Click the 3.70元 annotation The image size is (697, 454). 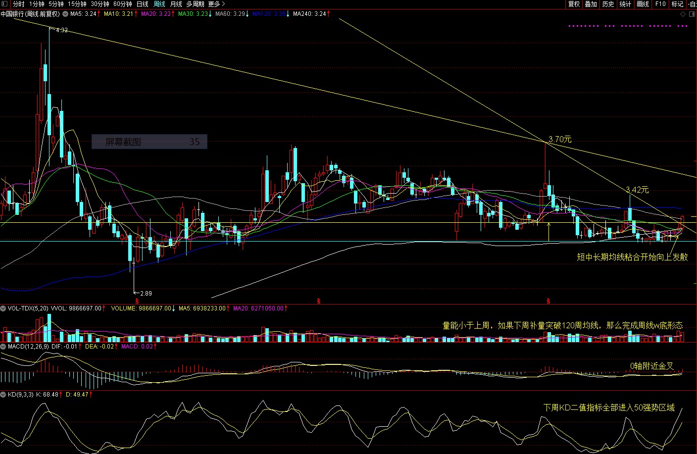560,140
